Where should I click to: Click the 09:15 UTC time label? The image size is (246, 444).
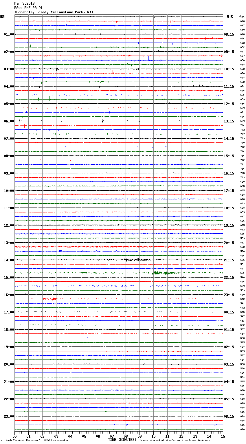tap(229, 52)
